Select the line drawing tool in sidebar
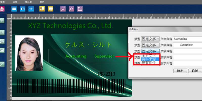 (2, 64)
